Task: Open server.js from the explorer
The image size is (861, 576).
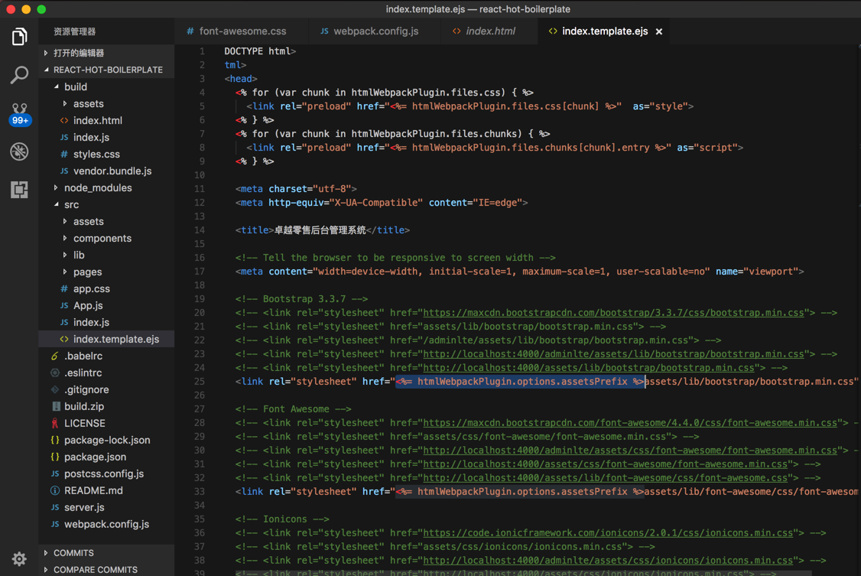Action: point(84,507)
